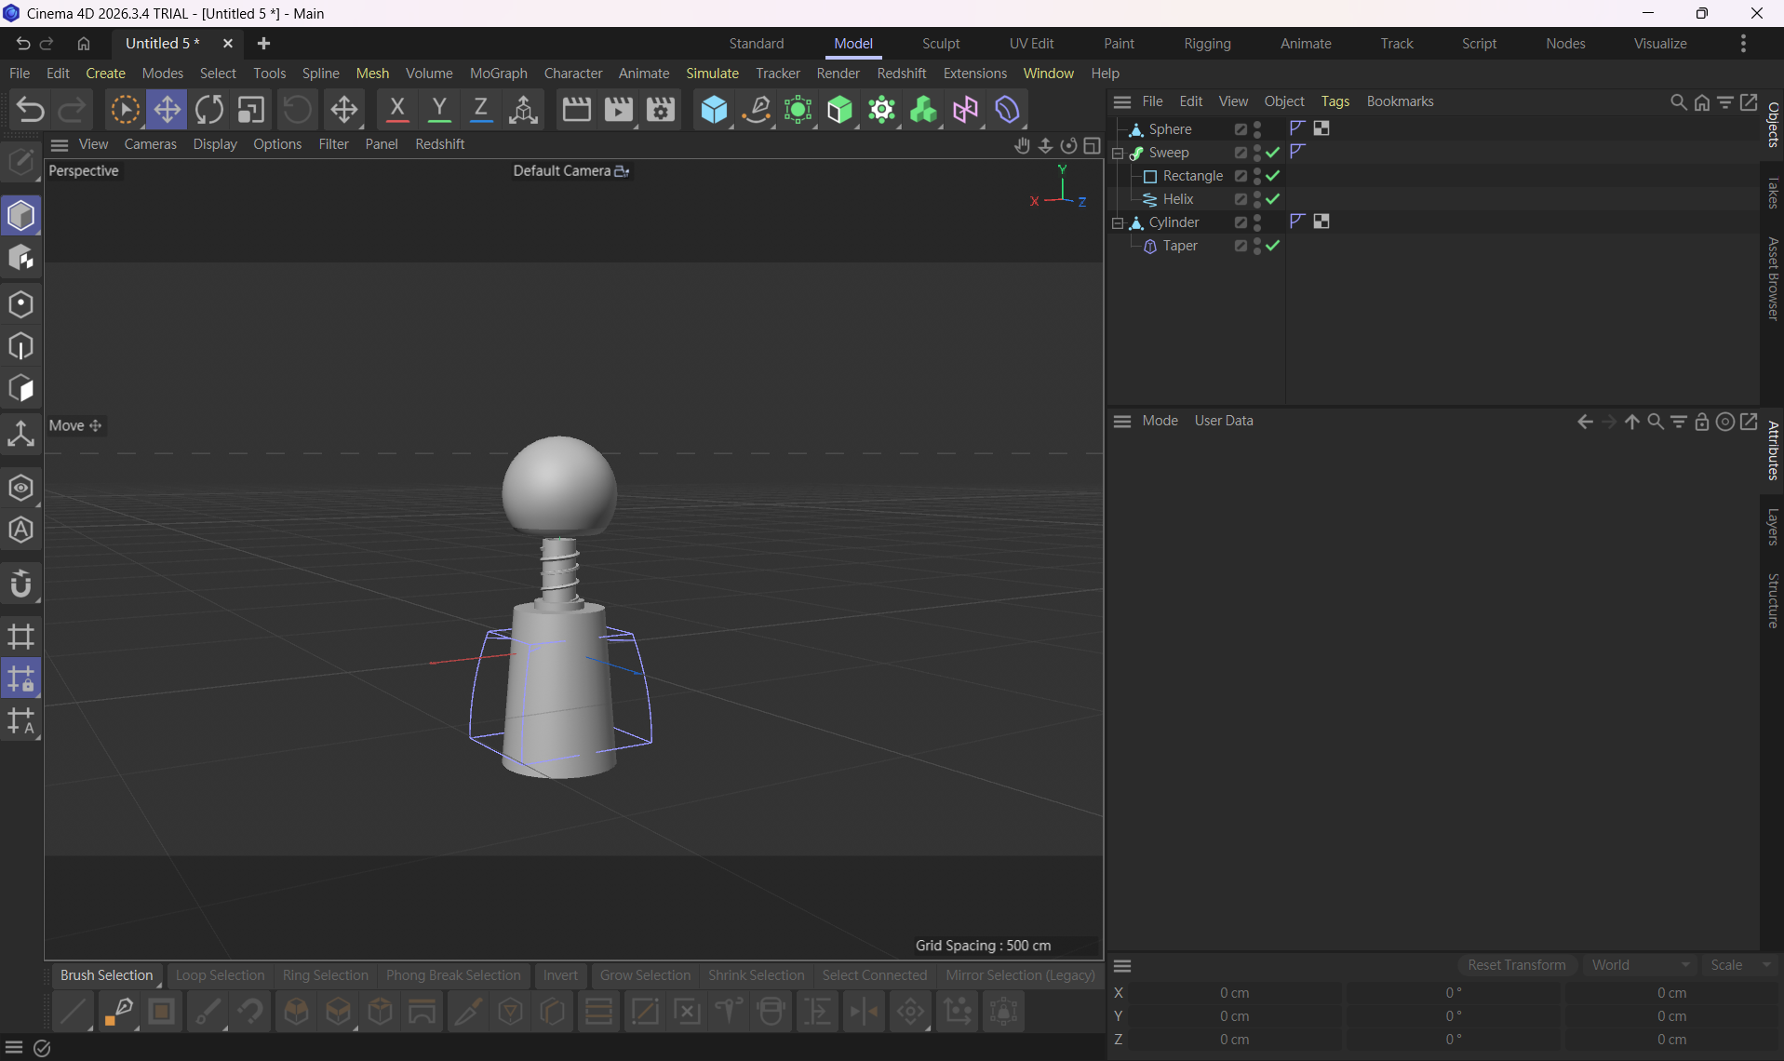Toggle Taper deformer enable checkmark
1784x1061 pixels.
point(1273,246)
